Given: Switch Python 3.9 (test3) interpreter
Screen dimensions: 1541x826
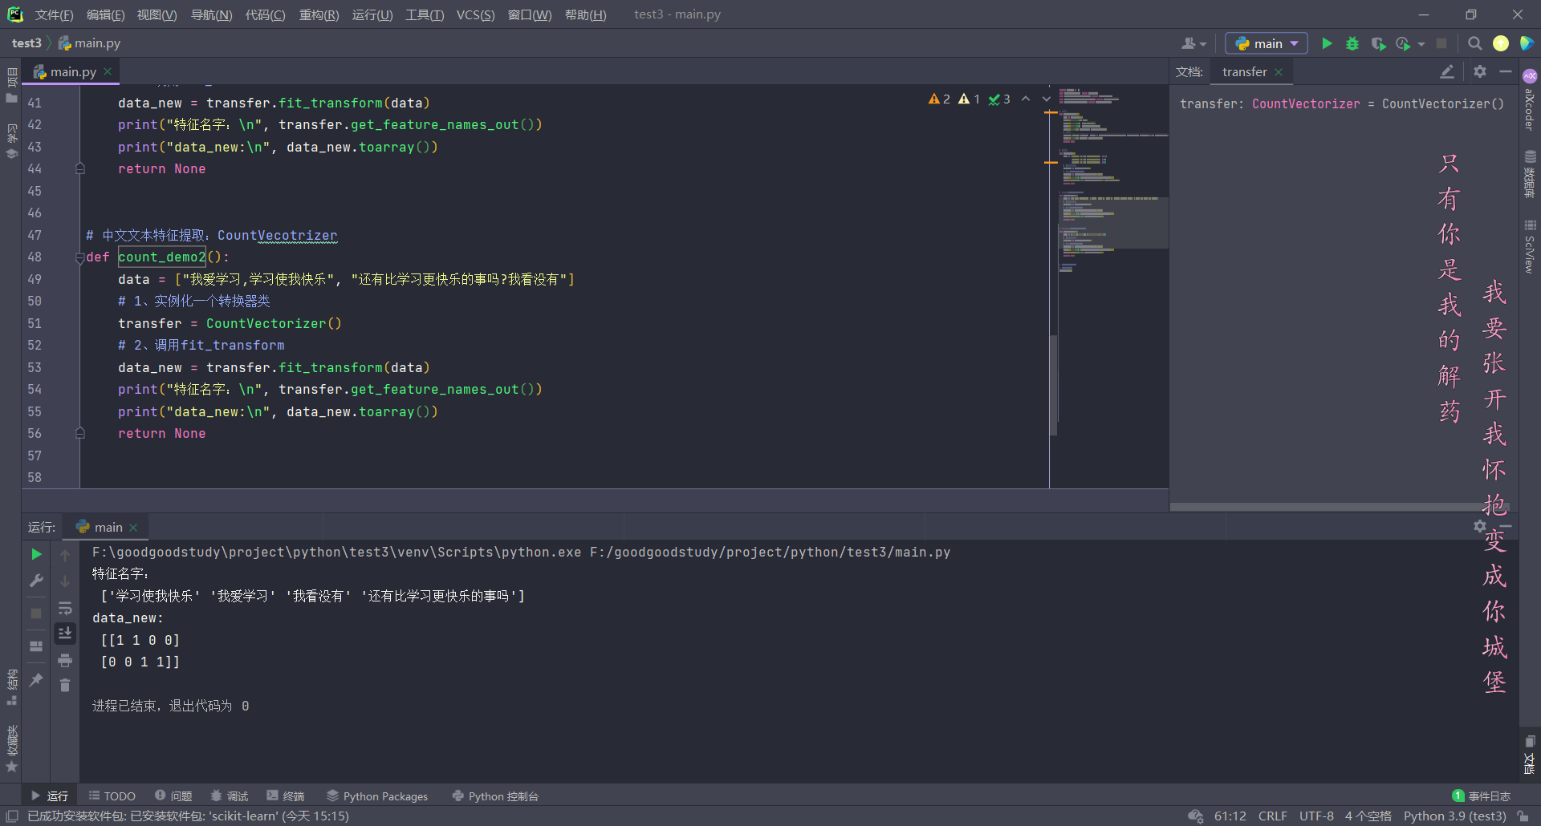Looking at the screenshot, I should pyautogui.click(x=1454, y=816).
